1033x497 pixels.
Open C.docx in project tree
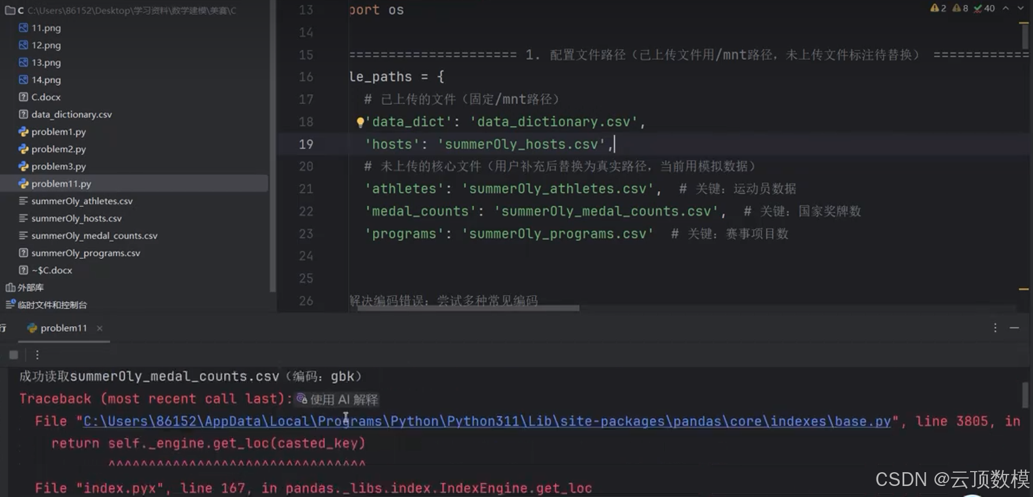(x=46, y=97)
